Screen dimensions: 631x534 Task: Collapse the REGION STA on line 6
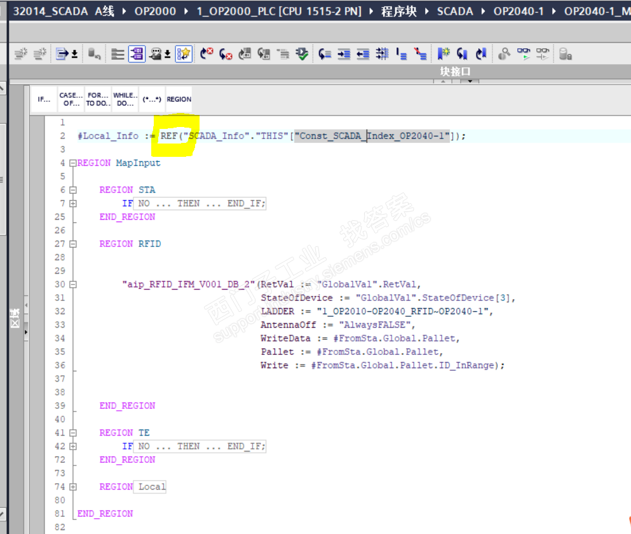[73, 190]
